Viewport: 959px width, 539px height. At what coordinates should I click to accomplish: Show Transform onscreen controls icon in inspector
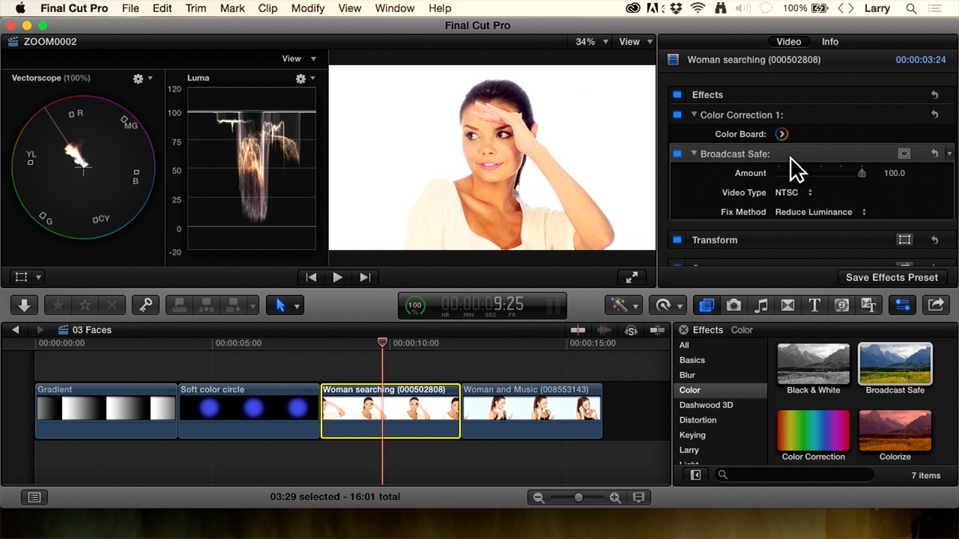tap(904, 240)
